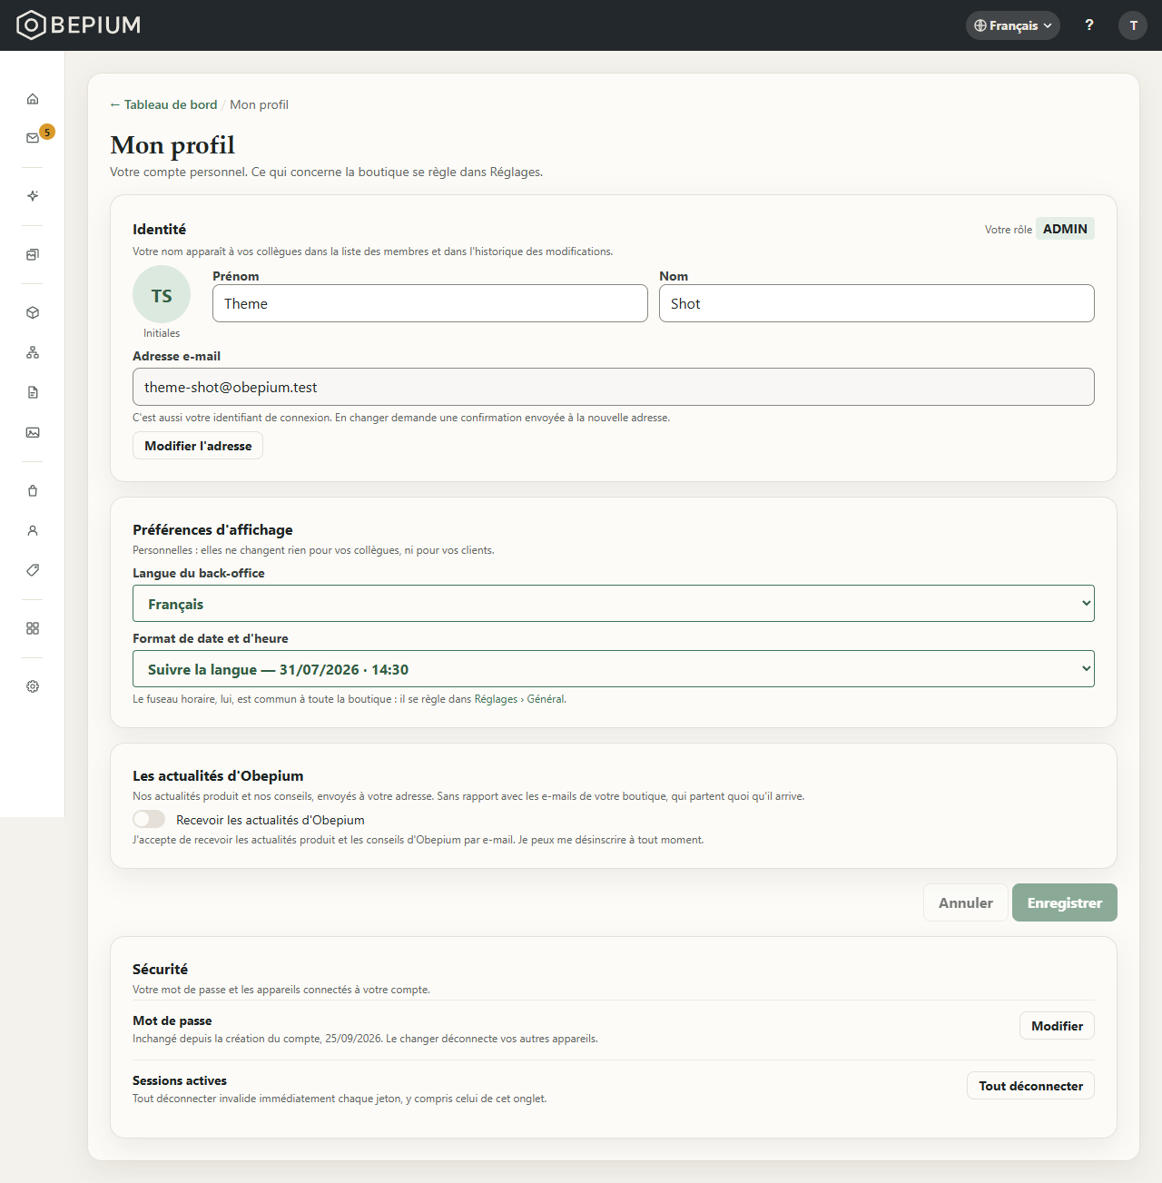1162x1183 pixels.
Task: Click the Mon profil breadcrumb text
Action: point(259,104)
